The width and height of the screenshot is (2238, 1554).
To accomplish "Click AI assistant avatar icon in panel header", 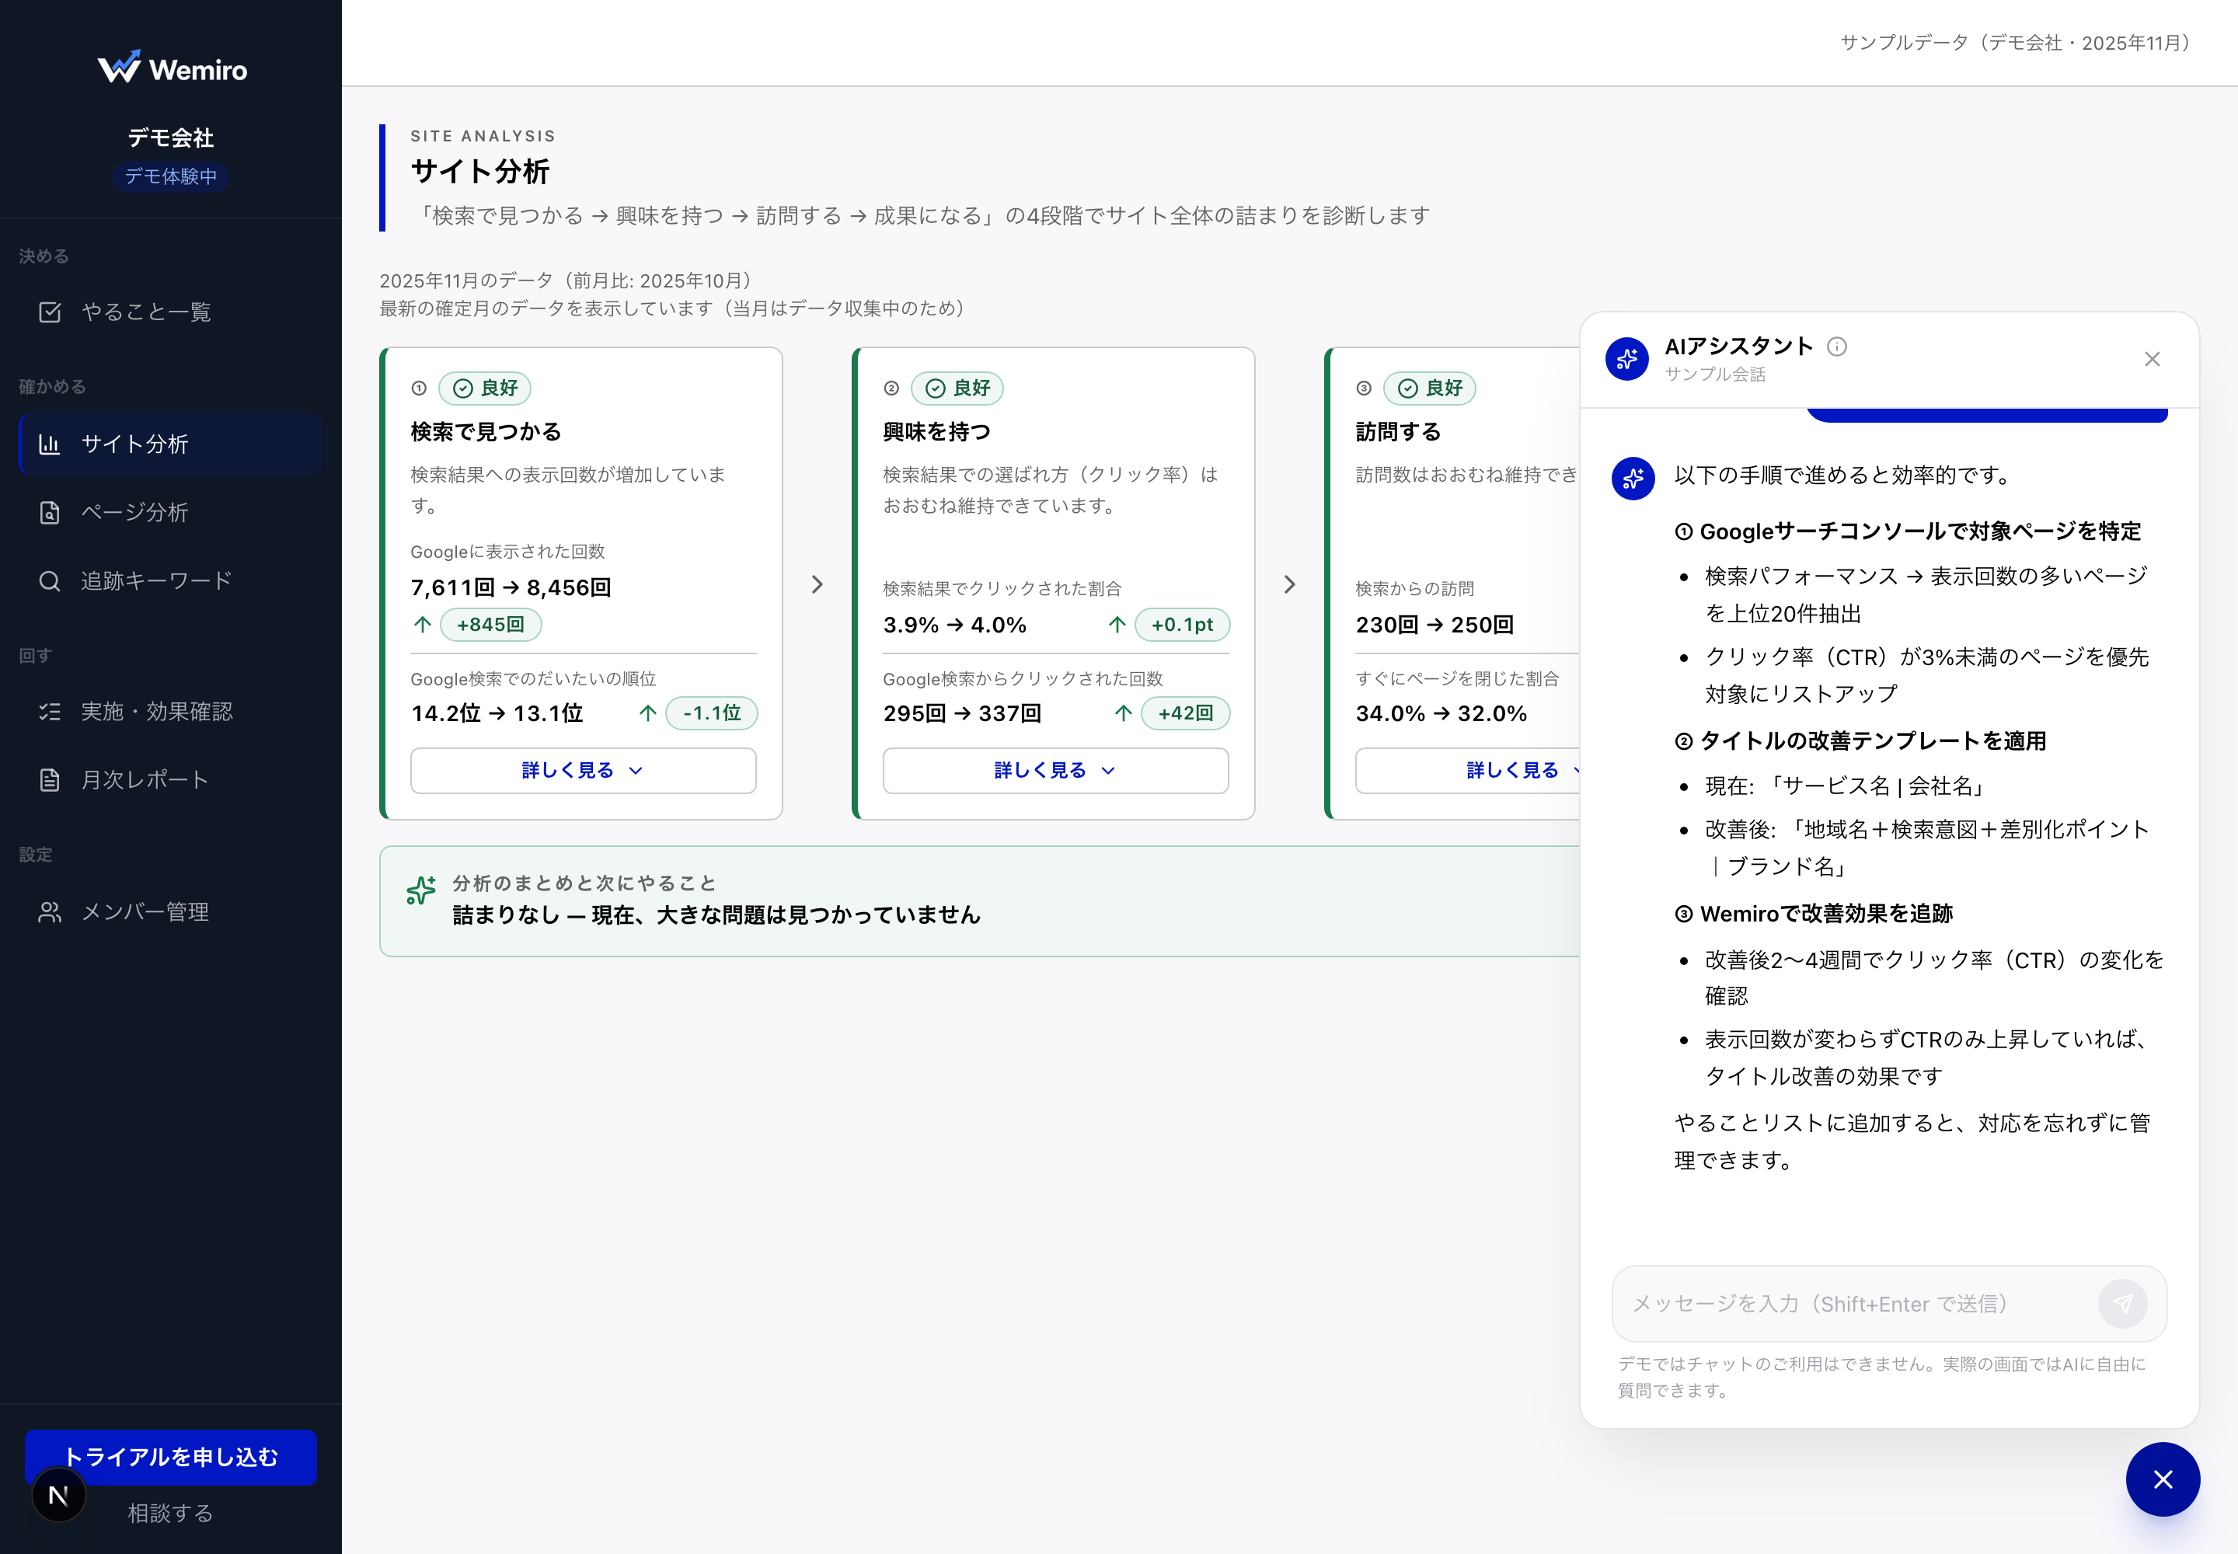I will [1627, 359].
